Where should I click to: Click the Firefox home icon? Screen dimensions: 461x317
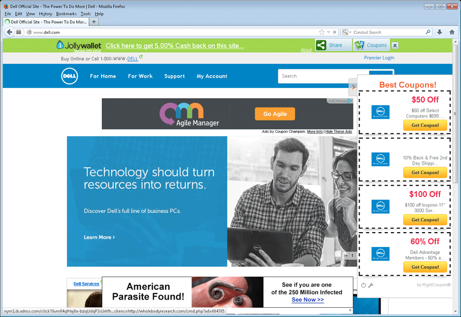tap(452, 32)
